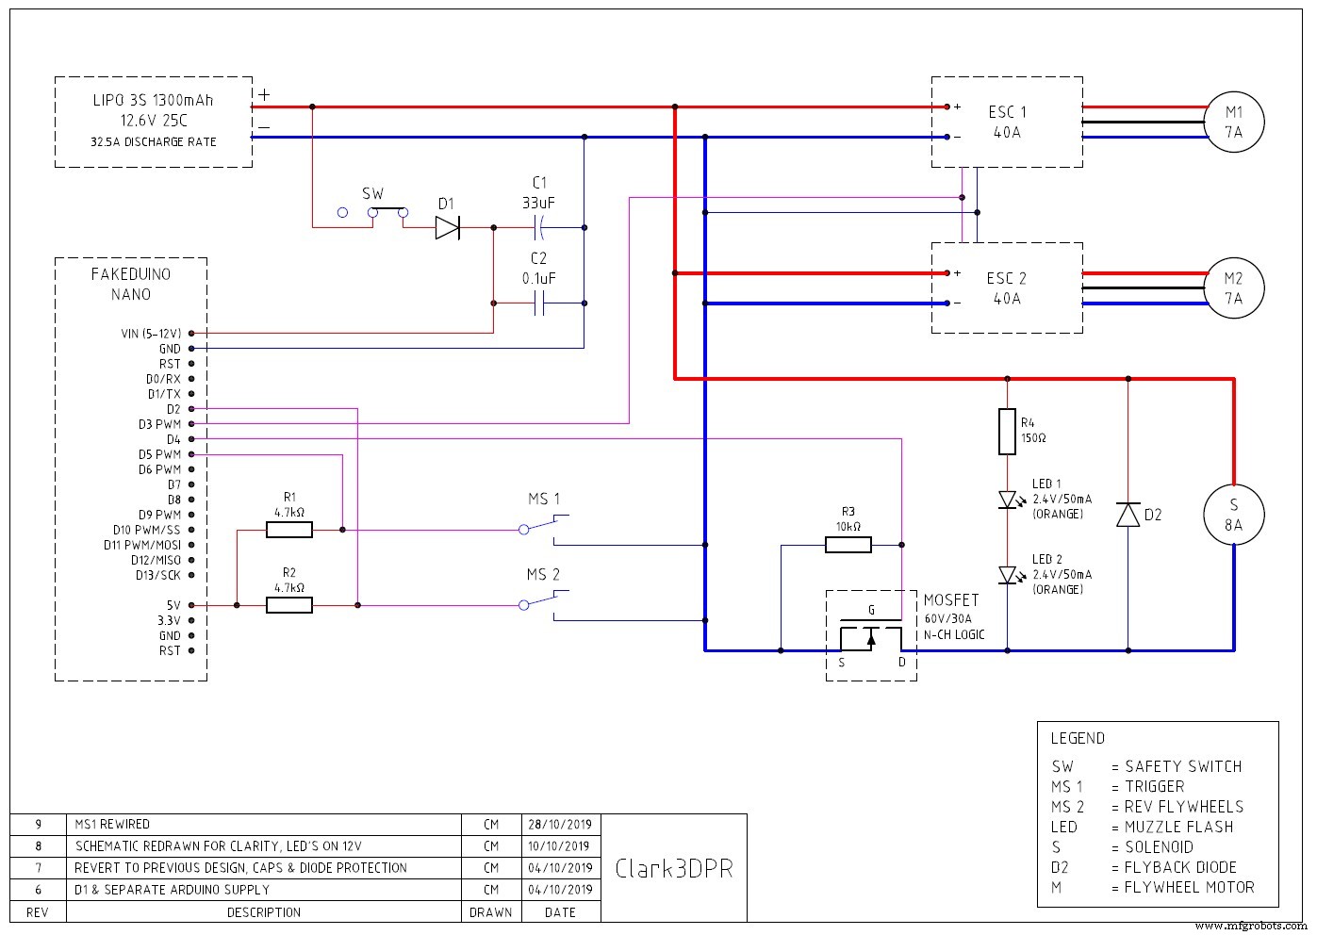
Task: Toggle the MS 2 rev switch
Action: tap(546, 600)
